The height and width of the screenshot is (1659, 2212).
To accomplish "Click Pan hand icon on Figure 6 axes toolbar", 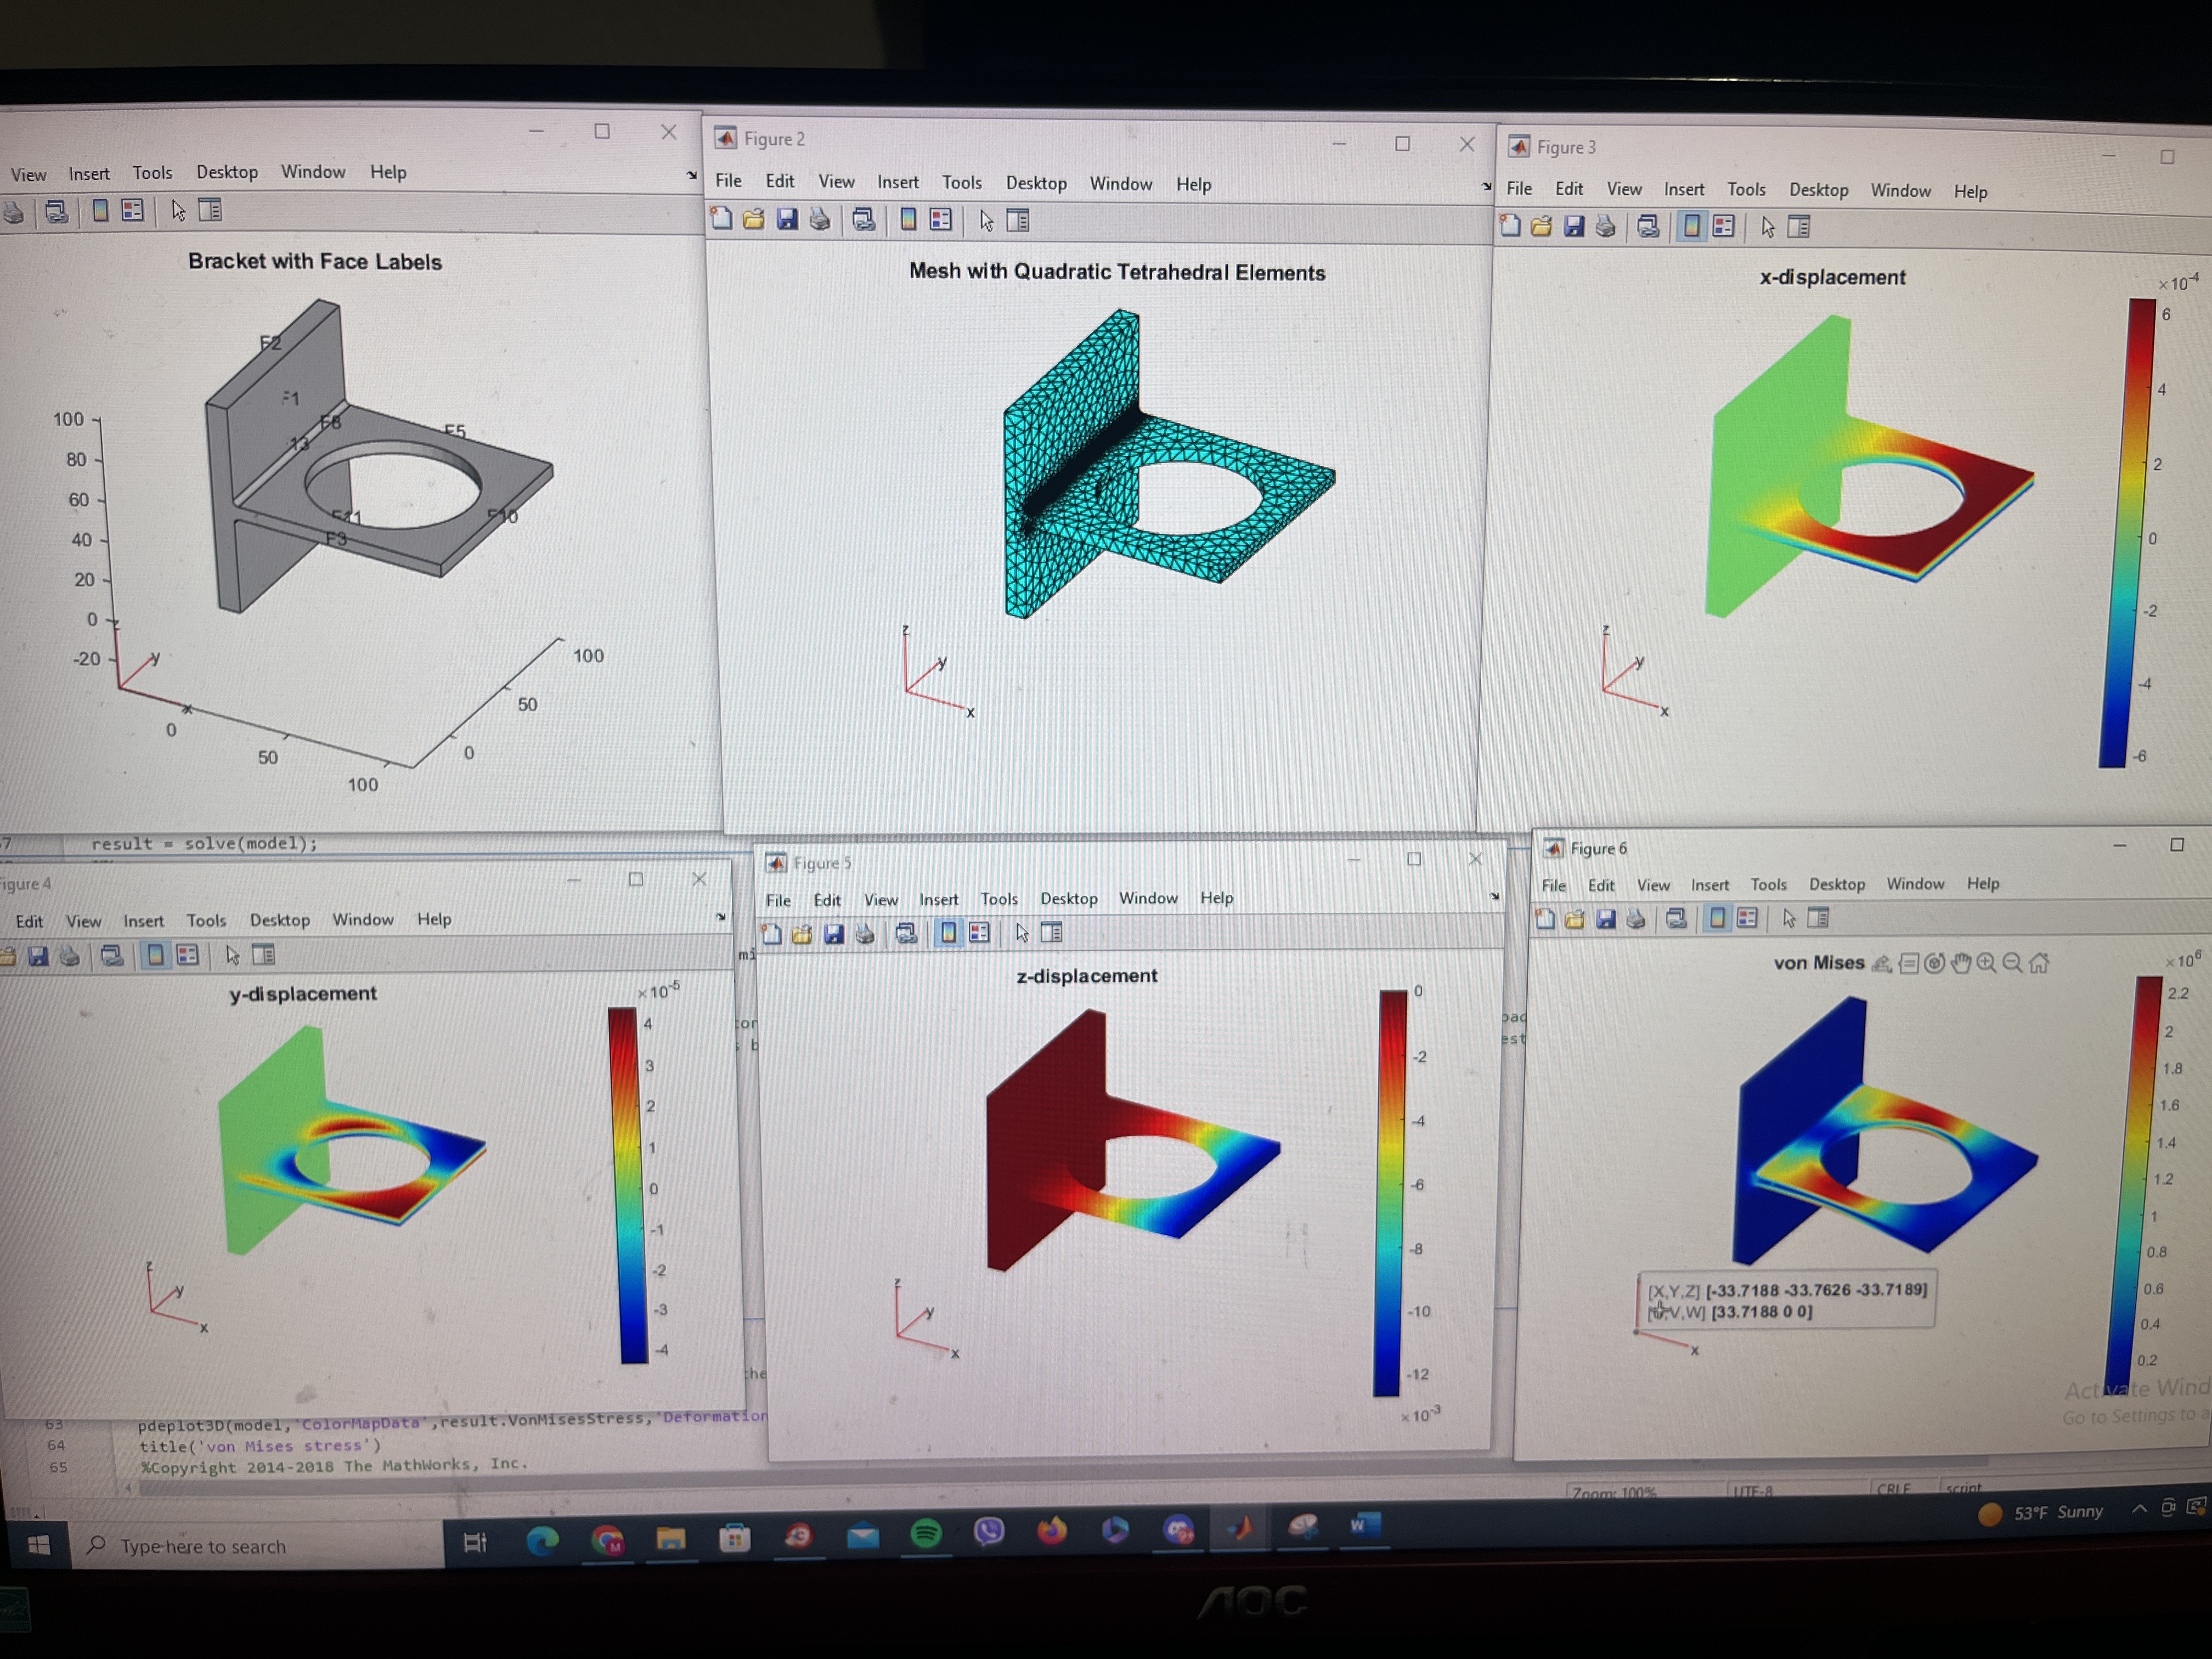I will 1960,963.
